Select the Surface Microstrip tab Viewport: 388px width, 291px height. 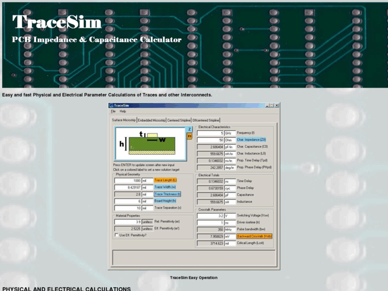(x=124, y=120)
